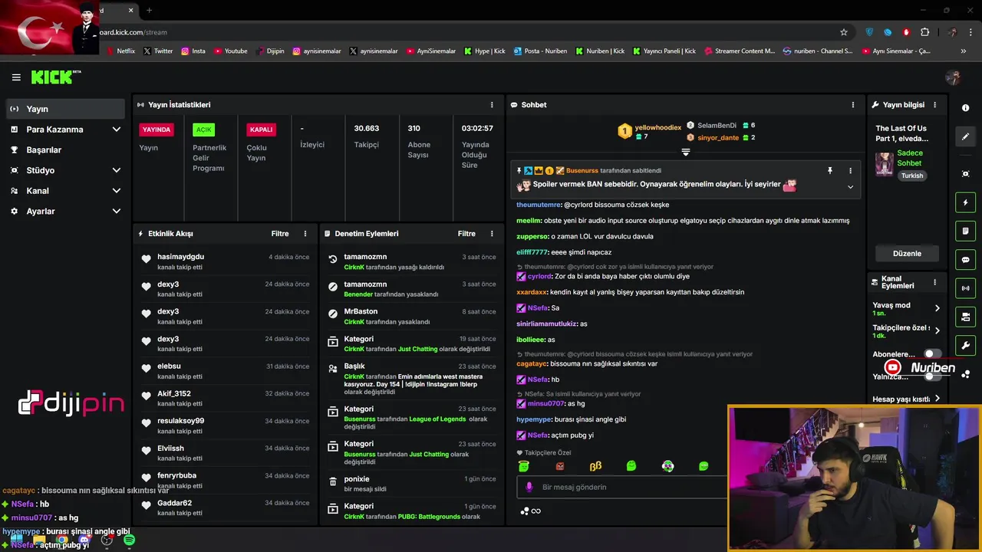Screen dimensions: 982x552
Task: Click the camera icon in right rail
Action: point(966,317)
